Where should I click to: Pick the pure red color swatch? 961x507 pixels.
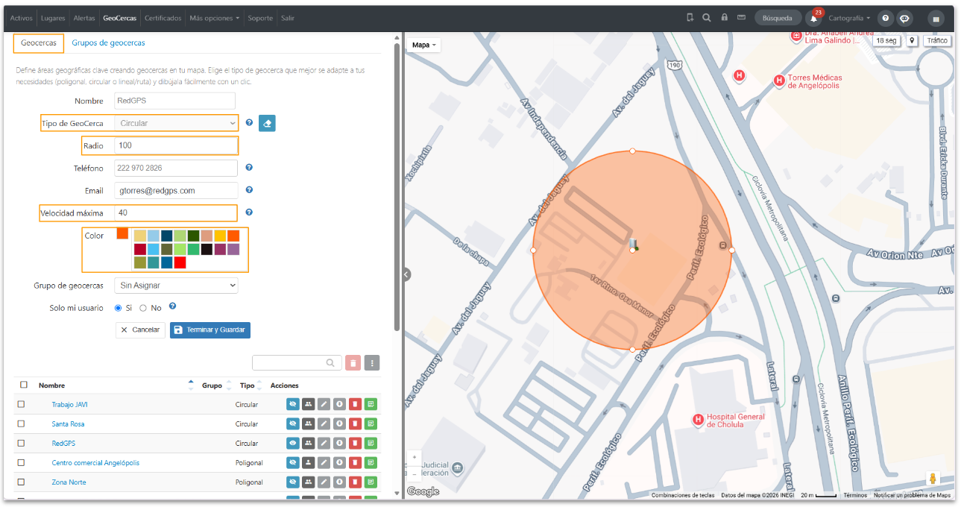180,262
